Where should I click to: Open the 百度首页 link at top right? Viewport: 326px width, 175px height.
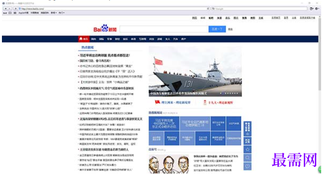coord(276,18)
